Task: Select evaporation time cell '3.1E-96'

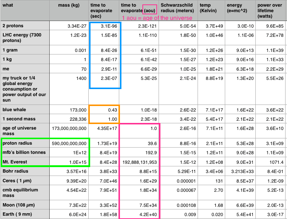Action: coord(104,26)
